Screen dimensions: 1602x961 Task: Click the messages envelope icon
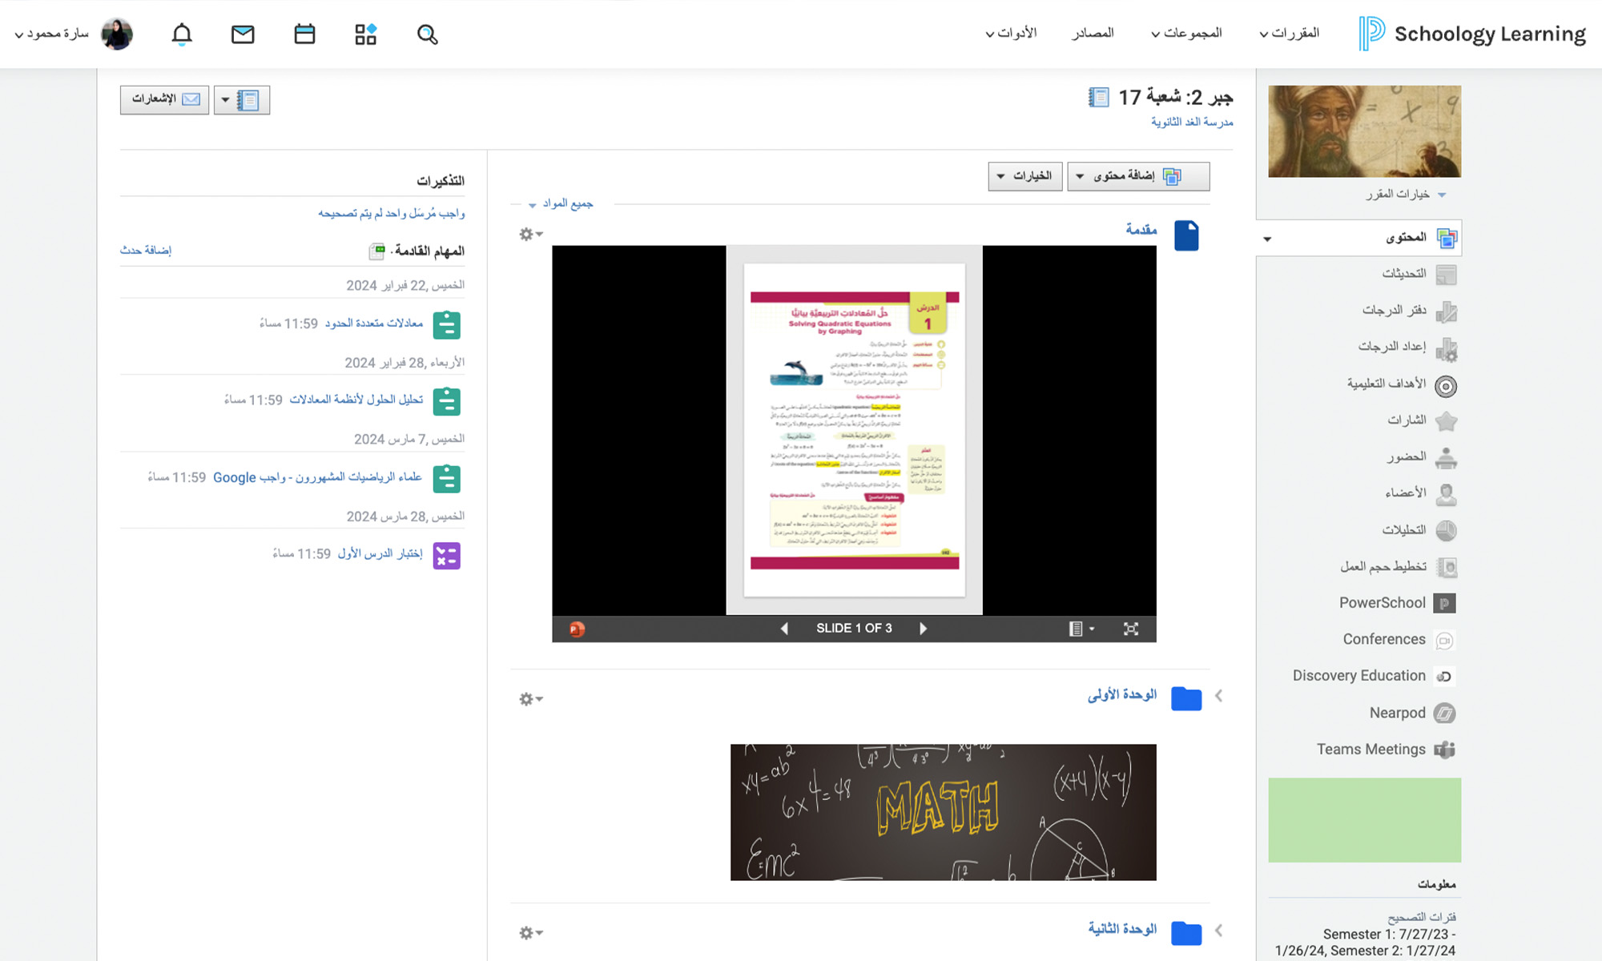pos(243,33)
